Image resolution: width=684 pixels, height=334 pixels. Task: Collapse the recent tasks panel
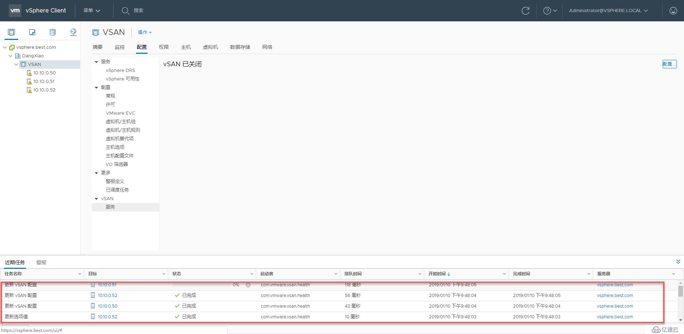coord(678,262)
